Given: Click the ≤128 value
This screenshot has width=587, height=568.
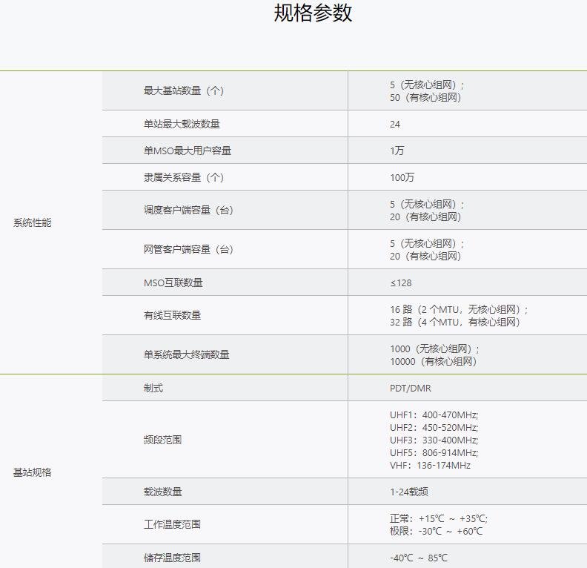Looking at the screenshot, I should pyautogui.click(x=401, y=283).
